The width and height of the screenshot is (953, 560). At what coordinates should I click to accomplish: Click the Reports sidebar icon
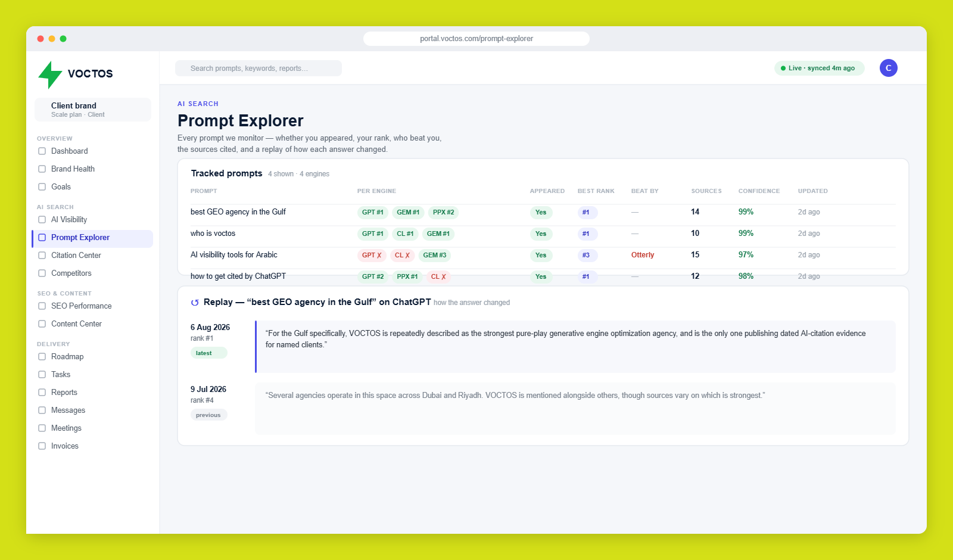coord(42,393)
